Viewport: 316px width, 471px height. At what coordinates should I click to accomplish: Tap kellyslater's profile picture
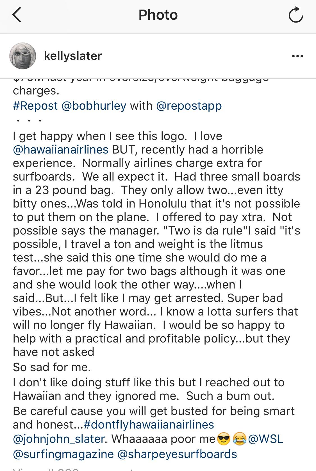[x=23, y=56]
